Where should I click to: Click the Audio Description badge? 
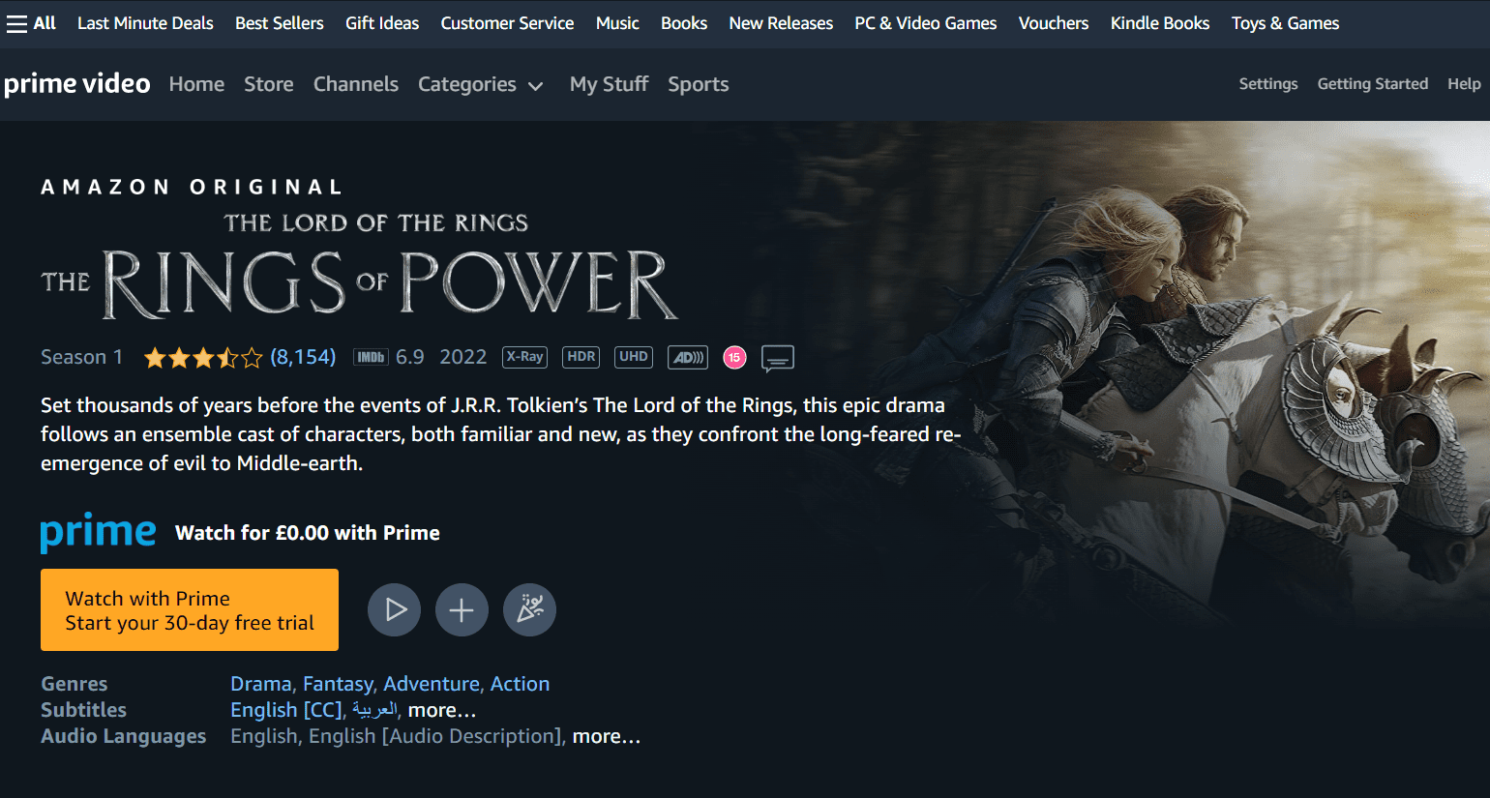click(688, 357)
